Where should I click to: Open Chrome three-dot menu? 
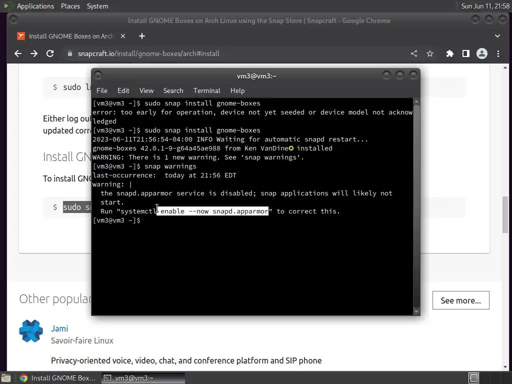pyautogui.click(x=498, y=53)
